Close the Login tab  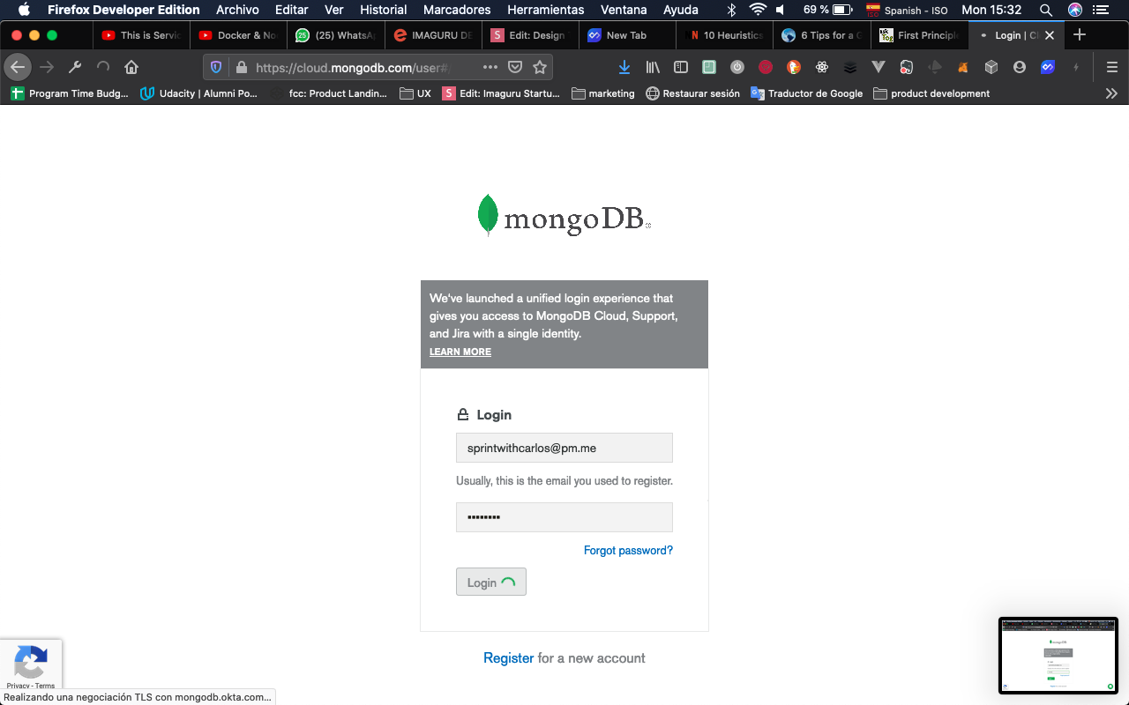pos(1050,35)
